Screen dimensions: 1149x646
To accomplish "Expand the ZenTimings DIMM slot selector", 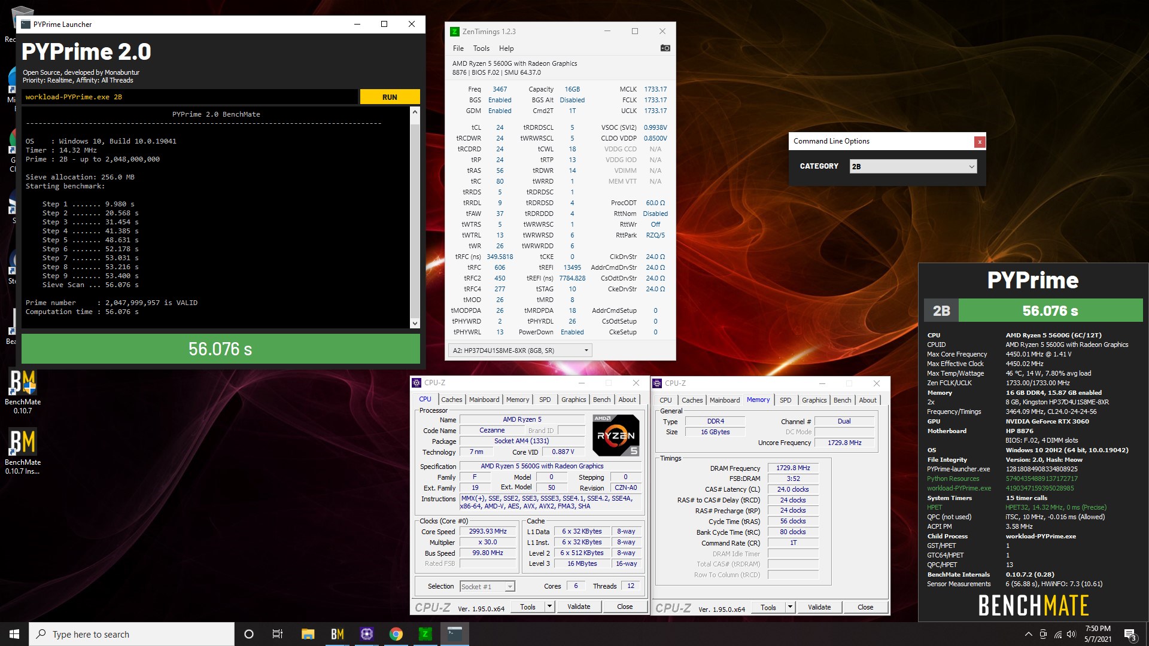I will coord(520,351).
